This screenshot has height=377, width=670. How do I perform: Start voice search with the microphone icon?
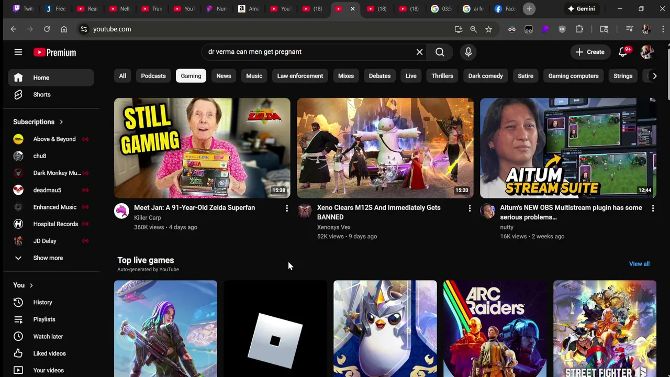point(468,52)
